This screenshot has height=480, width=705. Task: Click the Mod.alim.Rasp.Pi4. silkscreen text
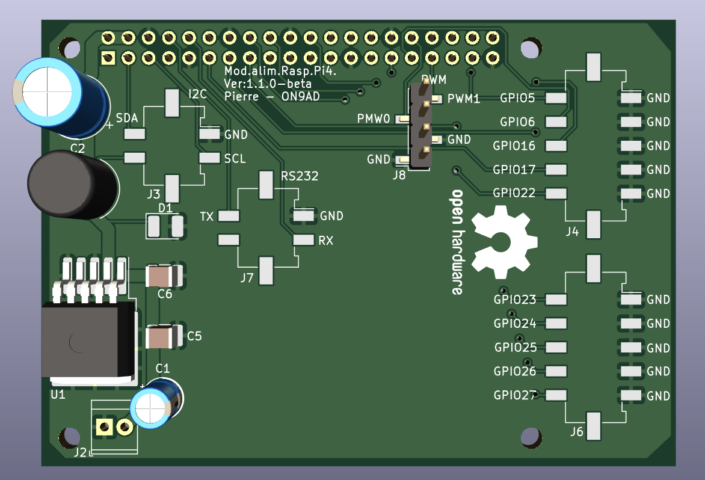[x=279, y=72]
